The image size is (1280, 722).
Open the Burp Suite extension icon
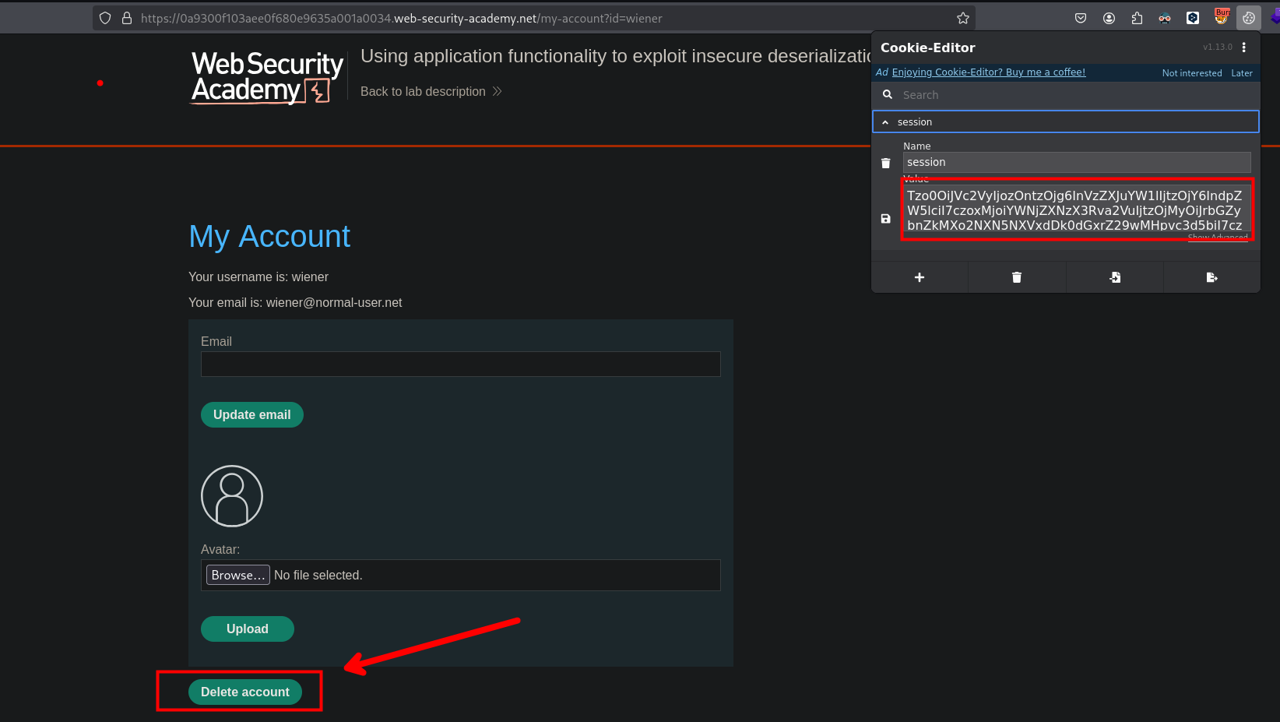[x=1222, y=16]
